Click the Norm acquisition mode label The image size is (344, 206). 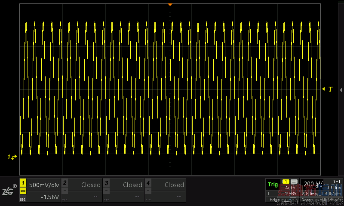point(307,200)
